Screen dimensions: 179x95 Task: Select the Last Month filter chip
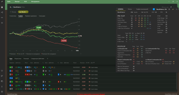coord(23,12)
